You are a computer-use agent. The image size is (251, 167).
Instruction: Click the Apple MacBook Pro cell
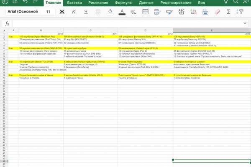point(41,37)
